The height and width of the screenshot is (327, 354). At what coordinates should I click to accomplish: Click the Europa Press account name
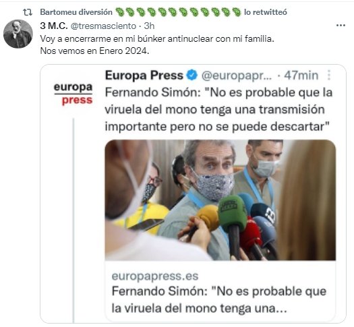pyautogui.click(x=144, y=76)
